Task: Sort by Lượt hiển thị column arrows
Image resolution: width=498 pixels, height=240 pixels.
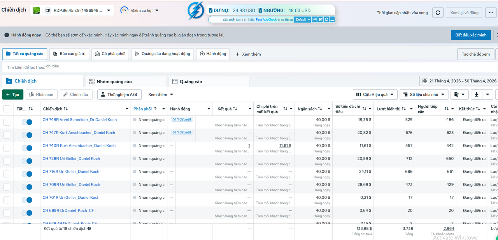Action: tap(404, 109)
